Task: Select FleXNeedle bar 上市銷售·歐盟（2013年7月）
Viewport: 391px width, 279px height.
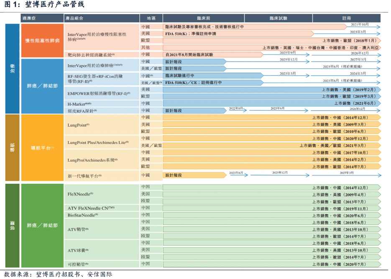Action: [272, 202]
